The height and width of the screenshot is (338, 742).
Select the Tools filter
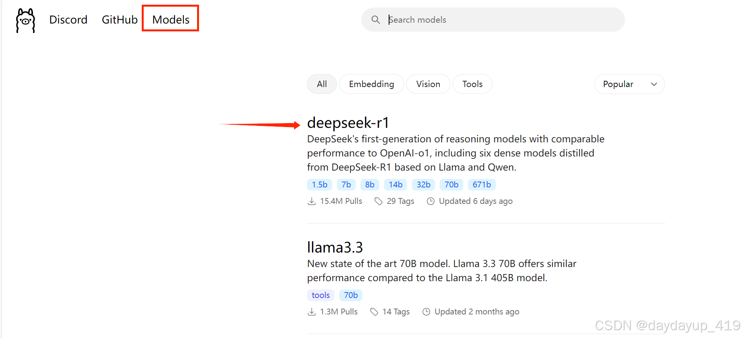(x=472, y=84)
